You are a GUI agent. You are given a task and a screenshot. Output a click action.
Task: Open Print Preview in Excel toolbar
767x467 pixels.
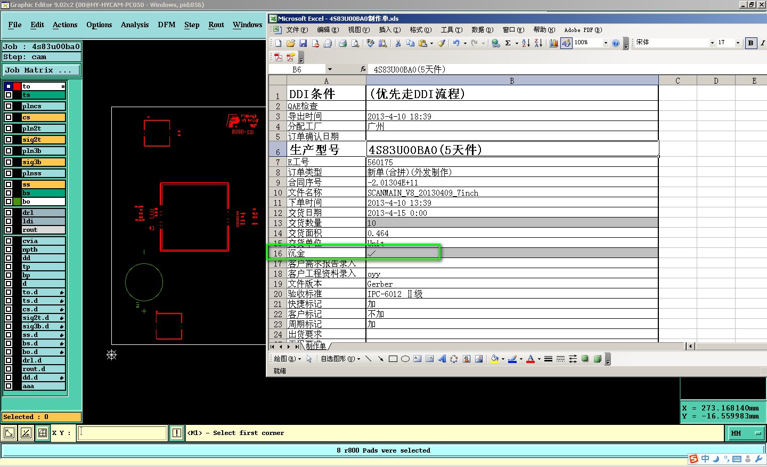point(355,43)
